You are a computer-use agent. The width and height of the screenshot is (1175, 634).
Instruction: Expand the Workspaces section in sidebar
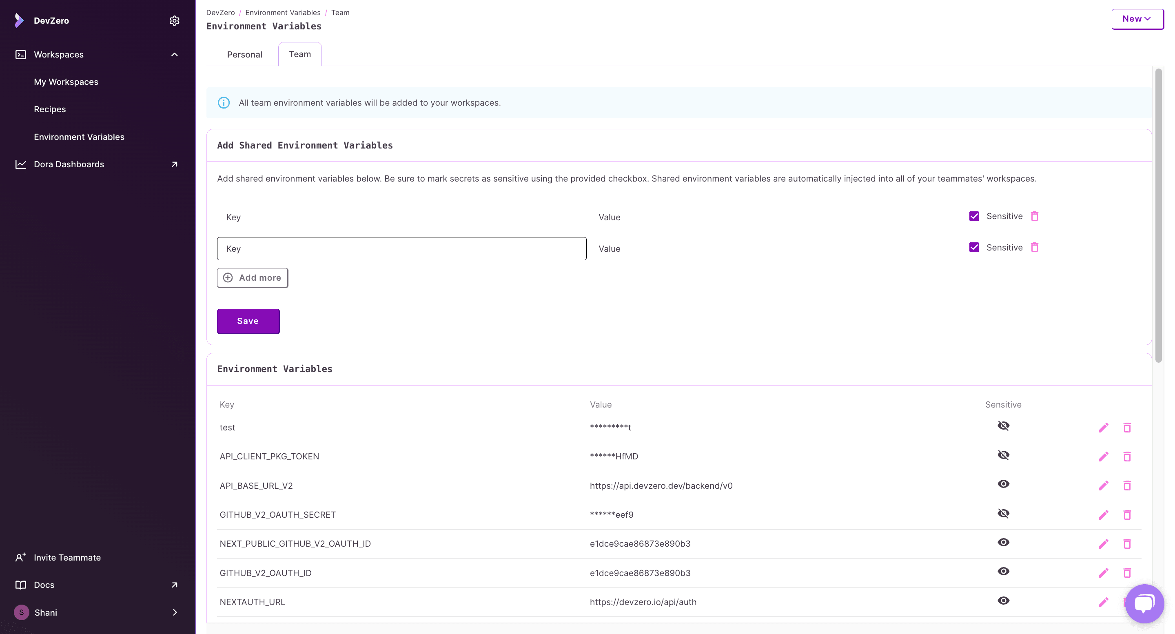pos(174,55)
